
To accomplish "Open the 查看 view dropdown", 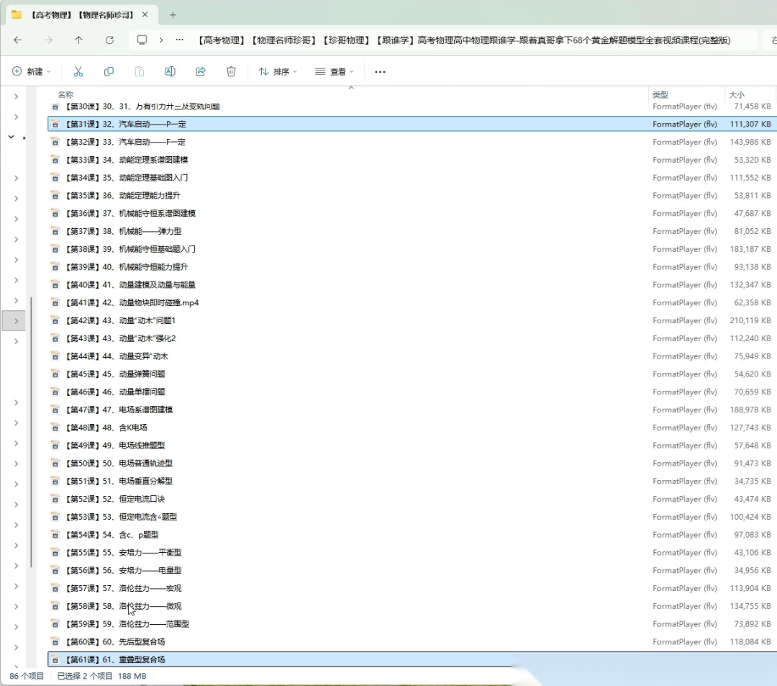I will 335,71.
